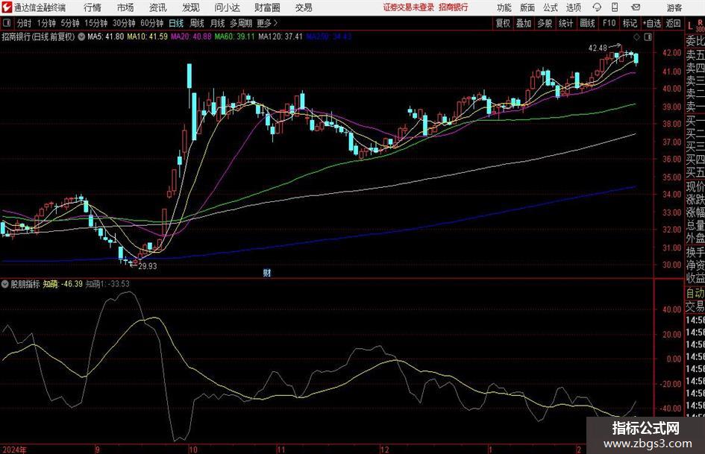
Task: Switch to 月线 monthly tab
Action: [217, 23]
